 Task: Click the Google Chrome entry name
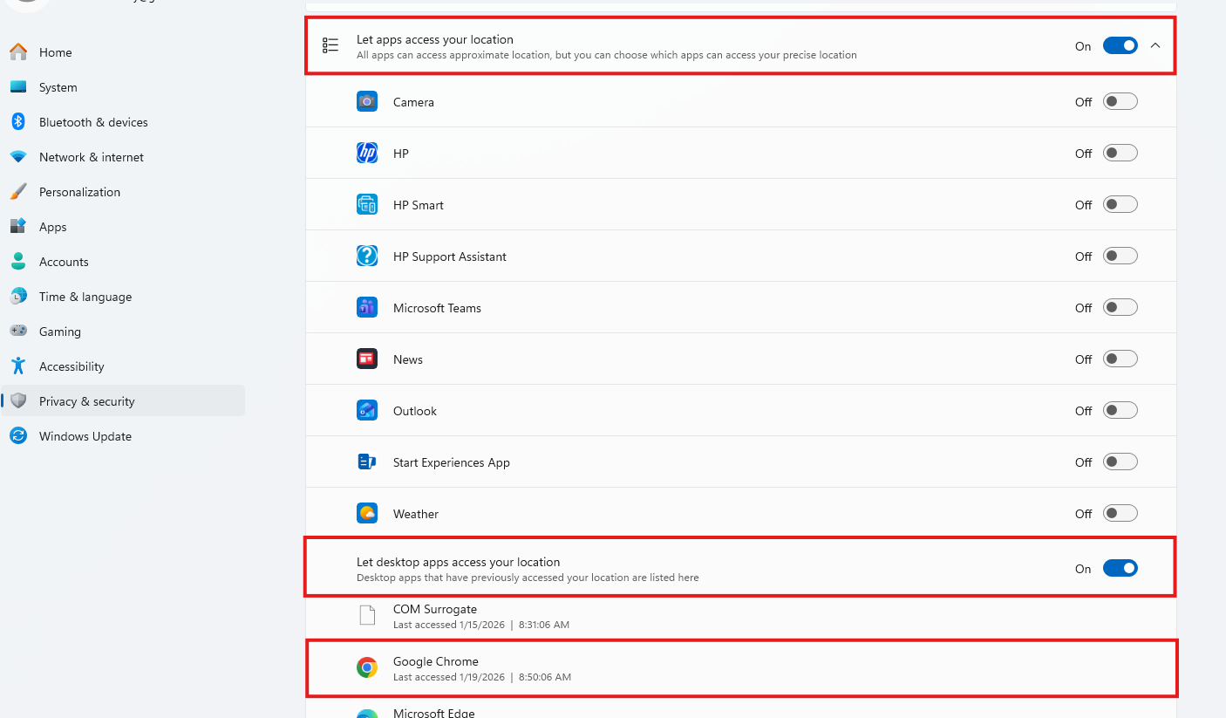click(x=436, y=661)
